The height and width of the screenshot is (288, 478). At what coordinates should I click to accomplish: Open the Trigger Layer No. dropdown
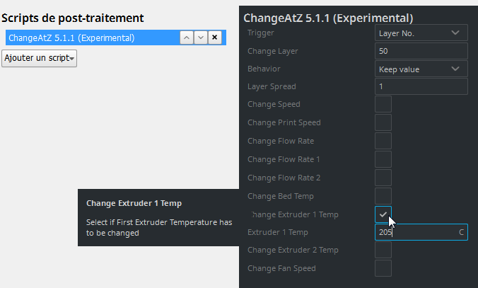(421, 33)
